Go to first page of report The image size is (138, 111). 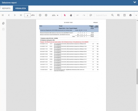(3, 15)
